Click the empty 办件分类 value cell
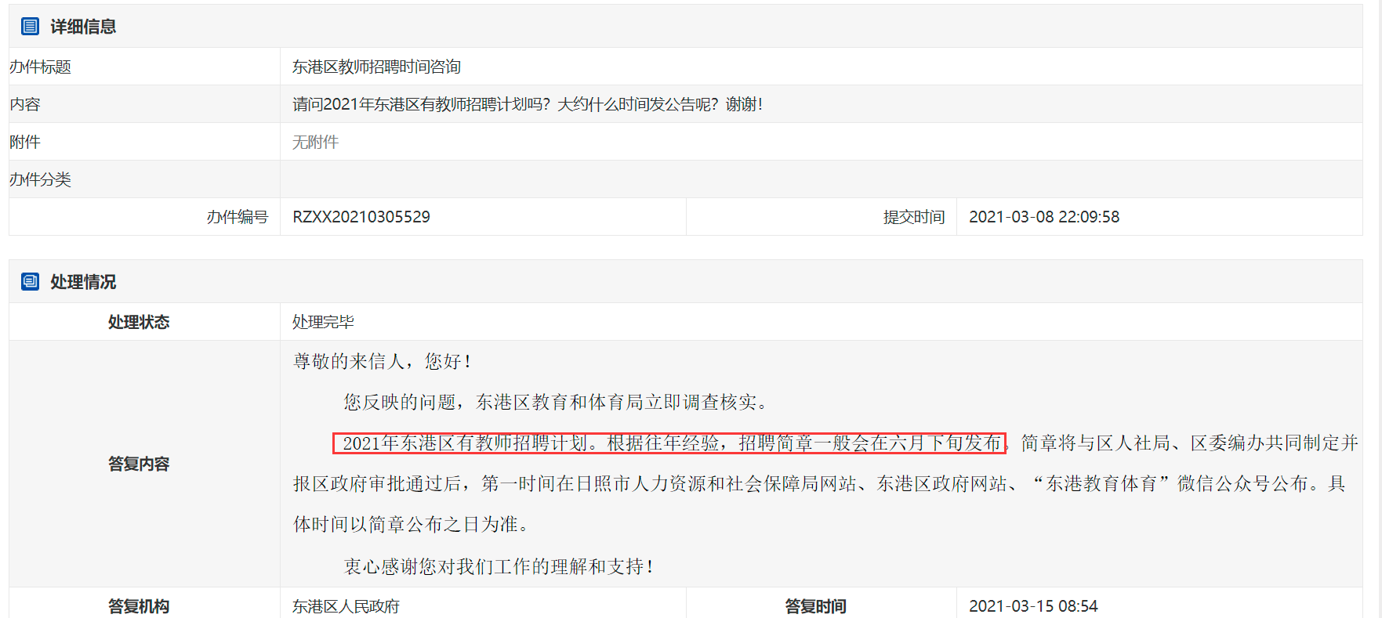The width and height of the screenshot is (1382, 618). tap(820, 179)
